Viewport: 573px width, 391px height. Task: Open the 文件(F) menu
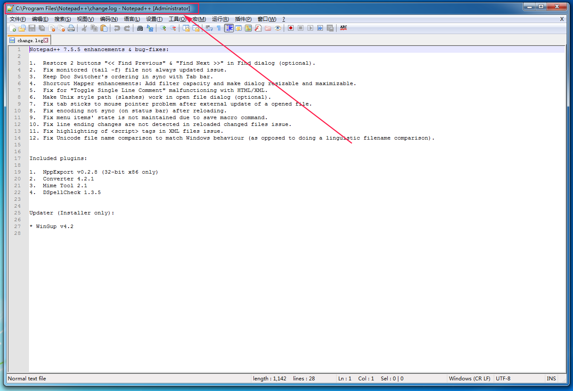tap(18, 19)
